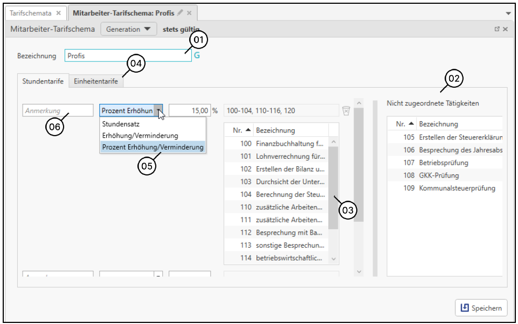
Task: Sort unassigned activities by Nr. column
Action: point(405,124)
